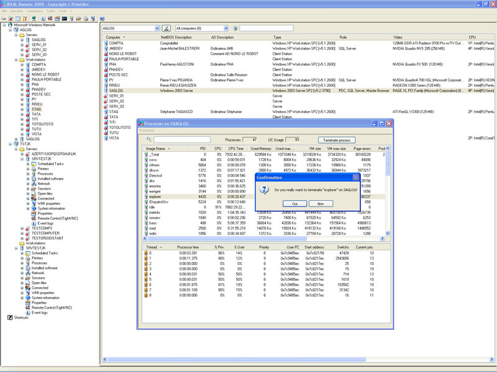Confirm termination with the Oui button
497x372 pixels.
(294, 204)
